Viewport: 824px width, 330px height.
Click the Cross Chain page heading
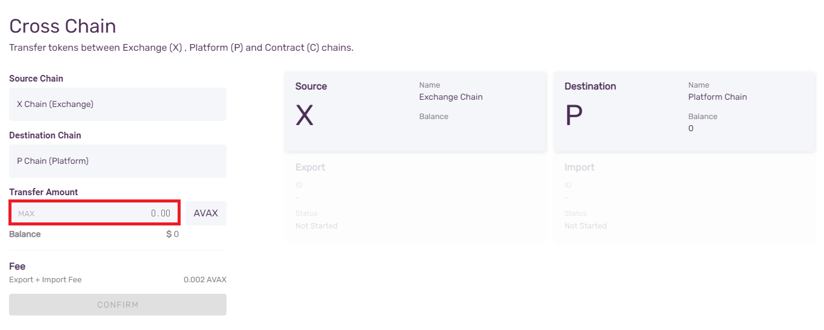click(x=63, y=27)
